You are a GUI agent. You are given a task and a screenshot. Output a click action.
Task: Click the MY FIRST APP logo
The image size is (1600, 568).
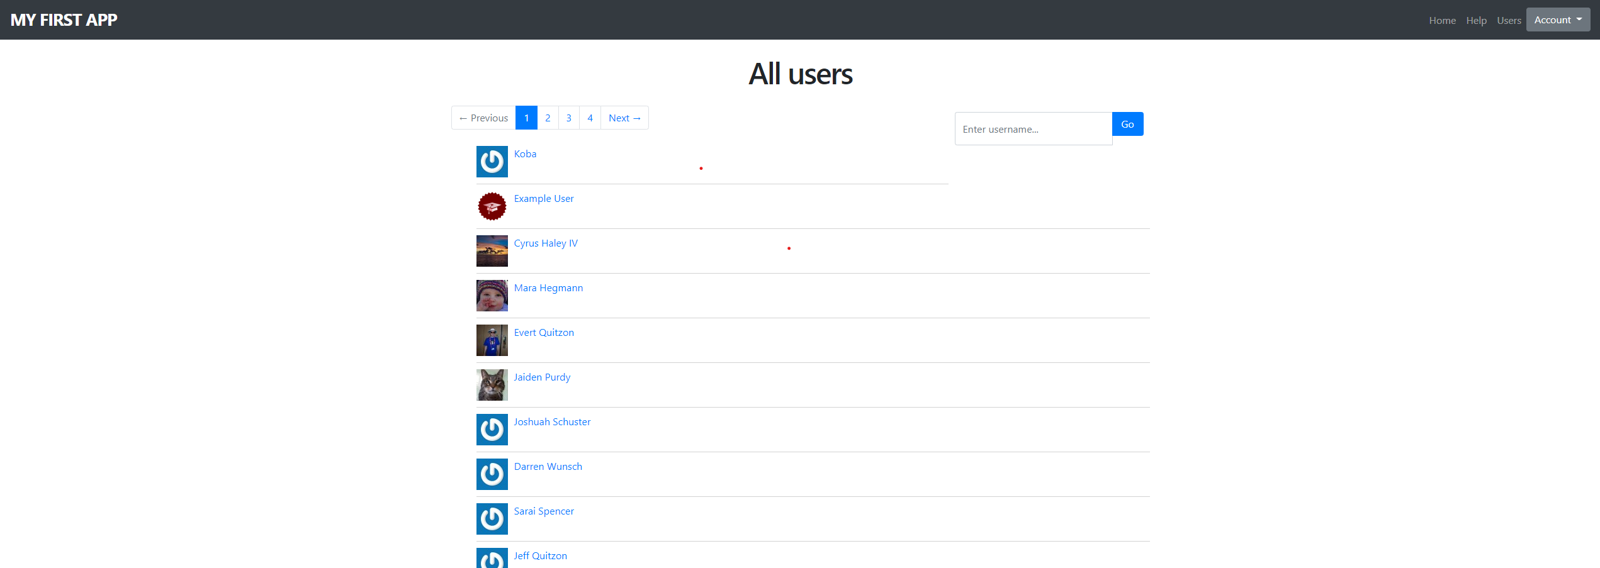pos(64,20)
